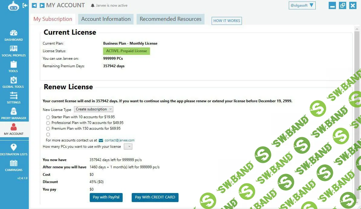Select Premium Plan with 150 accounts
Viewport: 361px width, 209px height.
tap(48, 129)
